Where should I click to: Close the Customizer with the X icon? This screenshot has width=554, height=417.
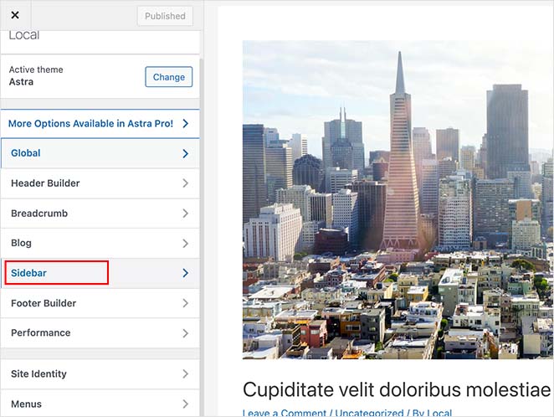(15, 15)
